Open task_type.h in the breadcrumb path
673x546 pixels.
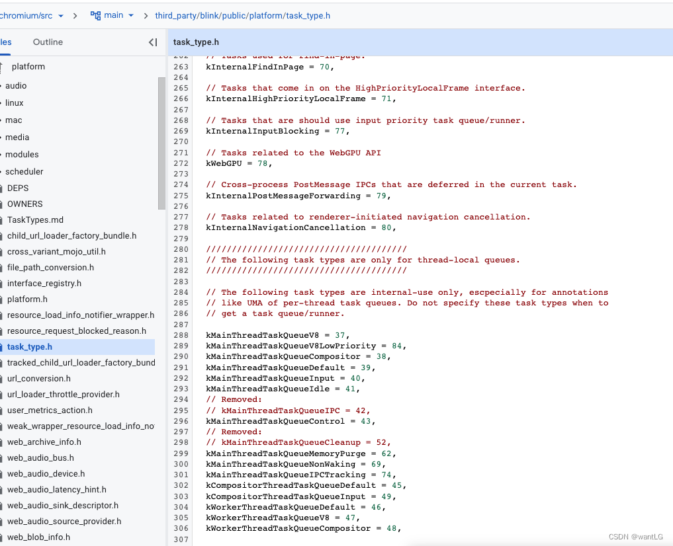tap(308, 16)
